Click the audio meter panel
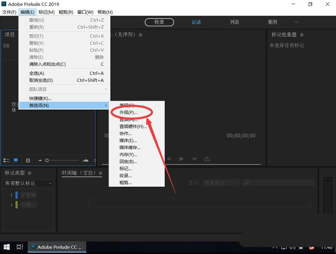This screenshot has height=254, width=336. tap(328, 195)
